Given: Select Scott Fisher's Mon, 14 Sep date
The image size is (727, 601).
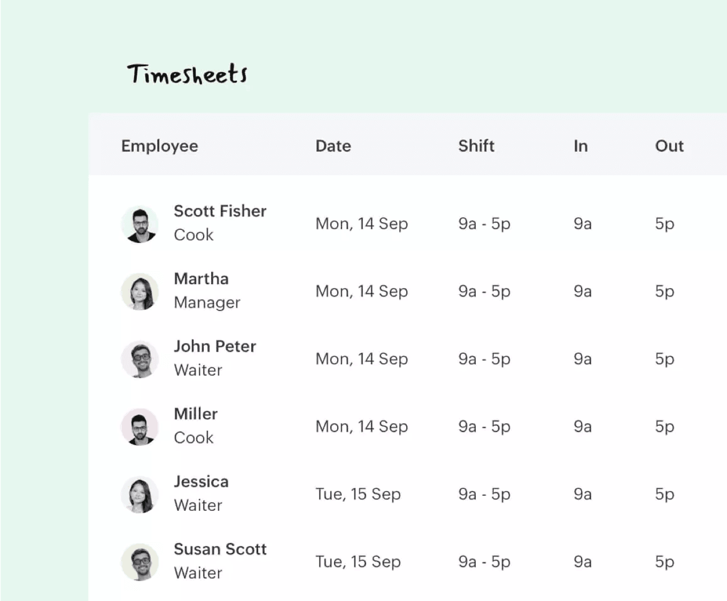Looking at the screenshot, I should pyautogui.click(x=362, y=223).
